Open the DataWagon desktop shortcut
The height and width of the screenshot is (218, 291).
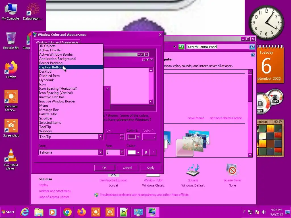click(33, 11)
